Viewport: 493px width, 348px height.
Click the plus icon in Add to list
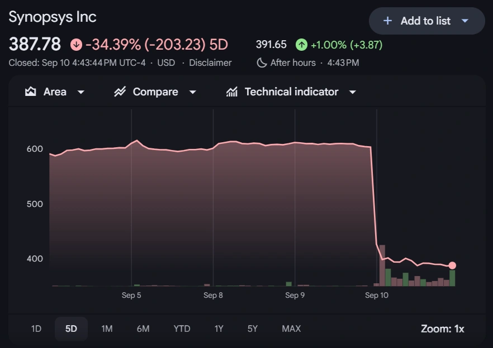coord(387,21)
